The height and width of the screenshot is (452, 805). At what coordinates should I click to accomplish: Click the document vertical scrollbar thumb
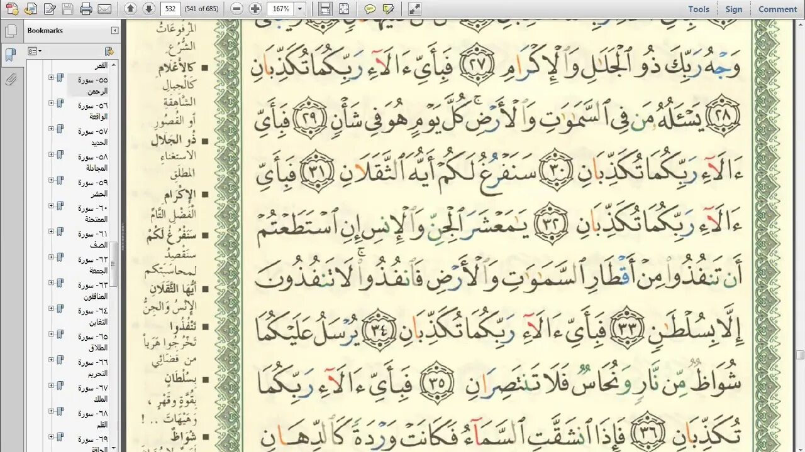[x=800, y=355]
